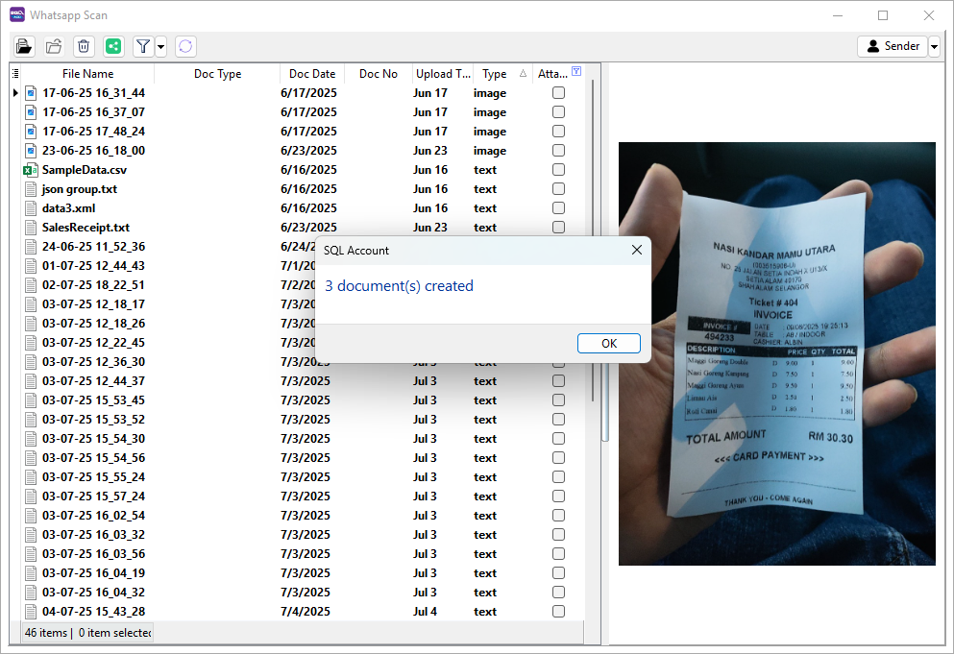The height and width of the screenshot is (654, 954).
Task: Click the trash delete icon
Action: (x=84, y=46)
